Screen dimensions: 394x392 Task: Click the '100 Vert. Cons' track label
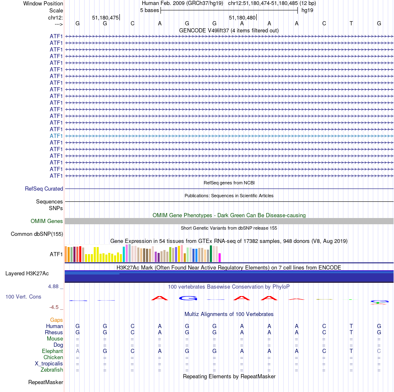pyautogui.click(x=23, y=296)
